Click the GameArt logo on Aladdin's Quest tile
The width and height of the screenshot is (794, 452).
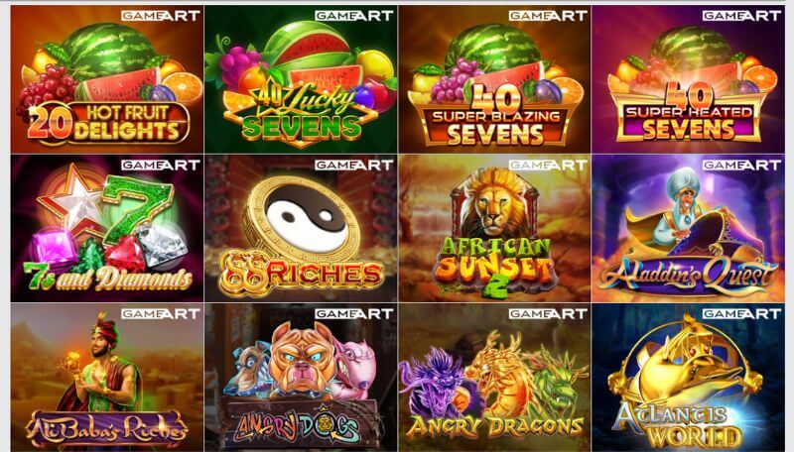[x=741, y=166]
